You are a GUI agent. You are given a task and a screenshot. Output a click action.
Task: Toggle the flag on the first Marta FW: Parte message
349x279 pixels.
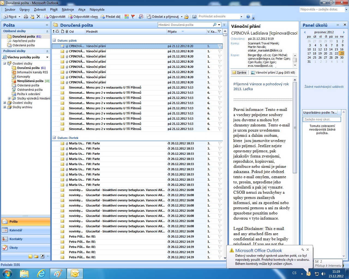point(220,144)
